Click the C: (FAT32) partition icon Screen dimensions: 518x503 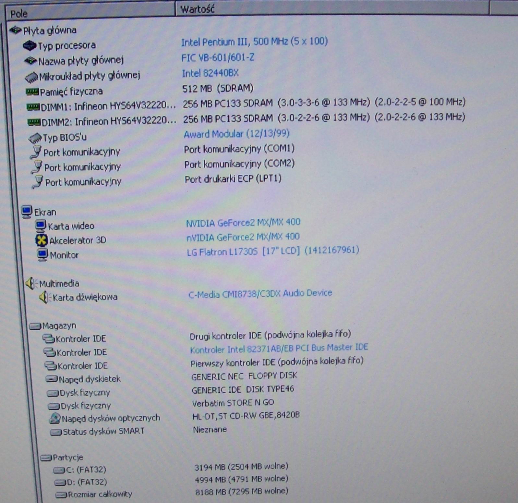[59, 470]
